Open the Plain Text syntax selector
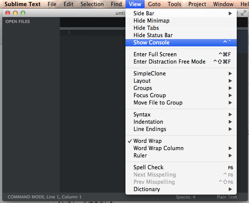Image resolution: width=249 pixels, height=203 pixels. click(x=227, y=197)
